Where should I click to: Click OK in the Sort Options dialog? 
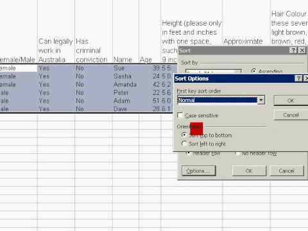[x=291, y=101]
